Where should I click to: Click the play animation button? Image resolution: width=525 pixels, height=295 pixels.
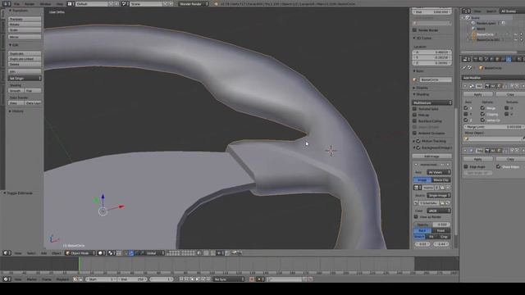click(198, 279)
